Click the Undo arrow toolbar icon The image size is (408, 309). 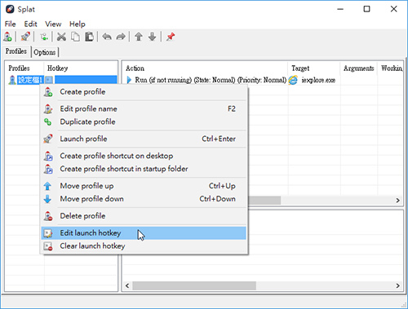[x=107, y=37]
